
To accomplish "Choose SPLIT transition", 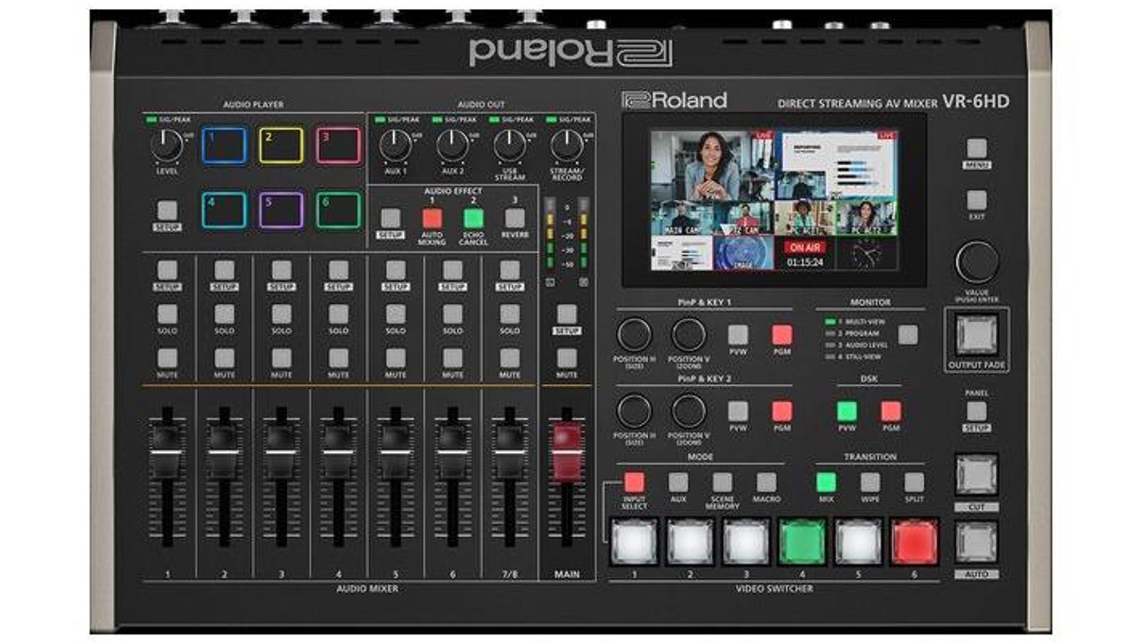I will (914, 482).
